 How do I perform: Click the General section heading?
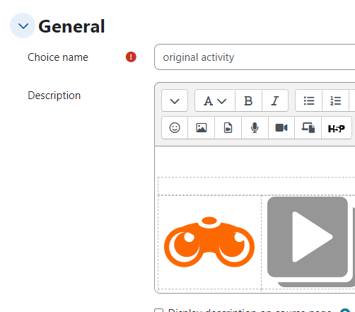click(71, 26)
